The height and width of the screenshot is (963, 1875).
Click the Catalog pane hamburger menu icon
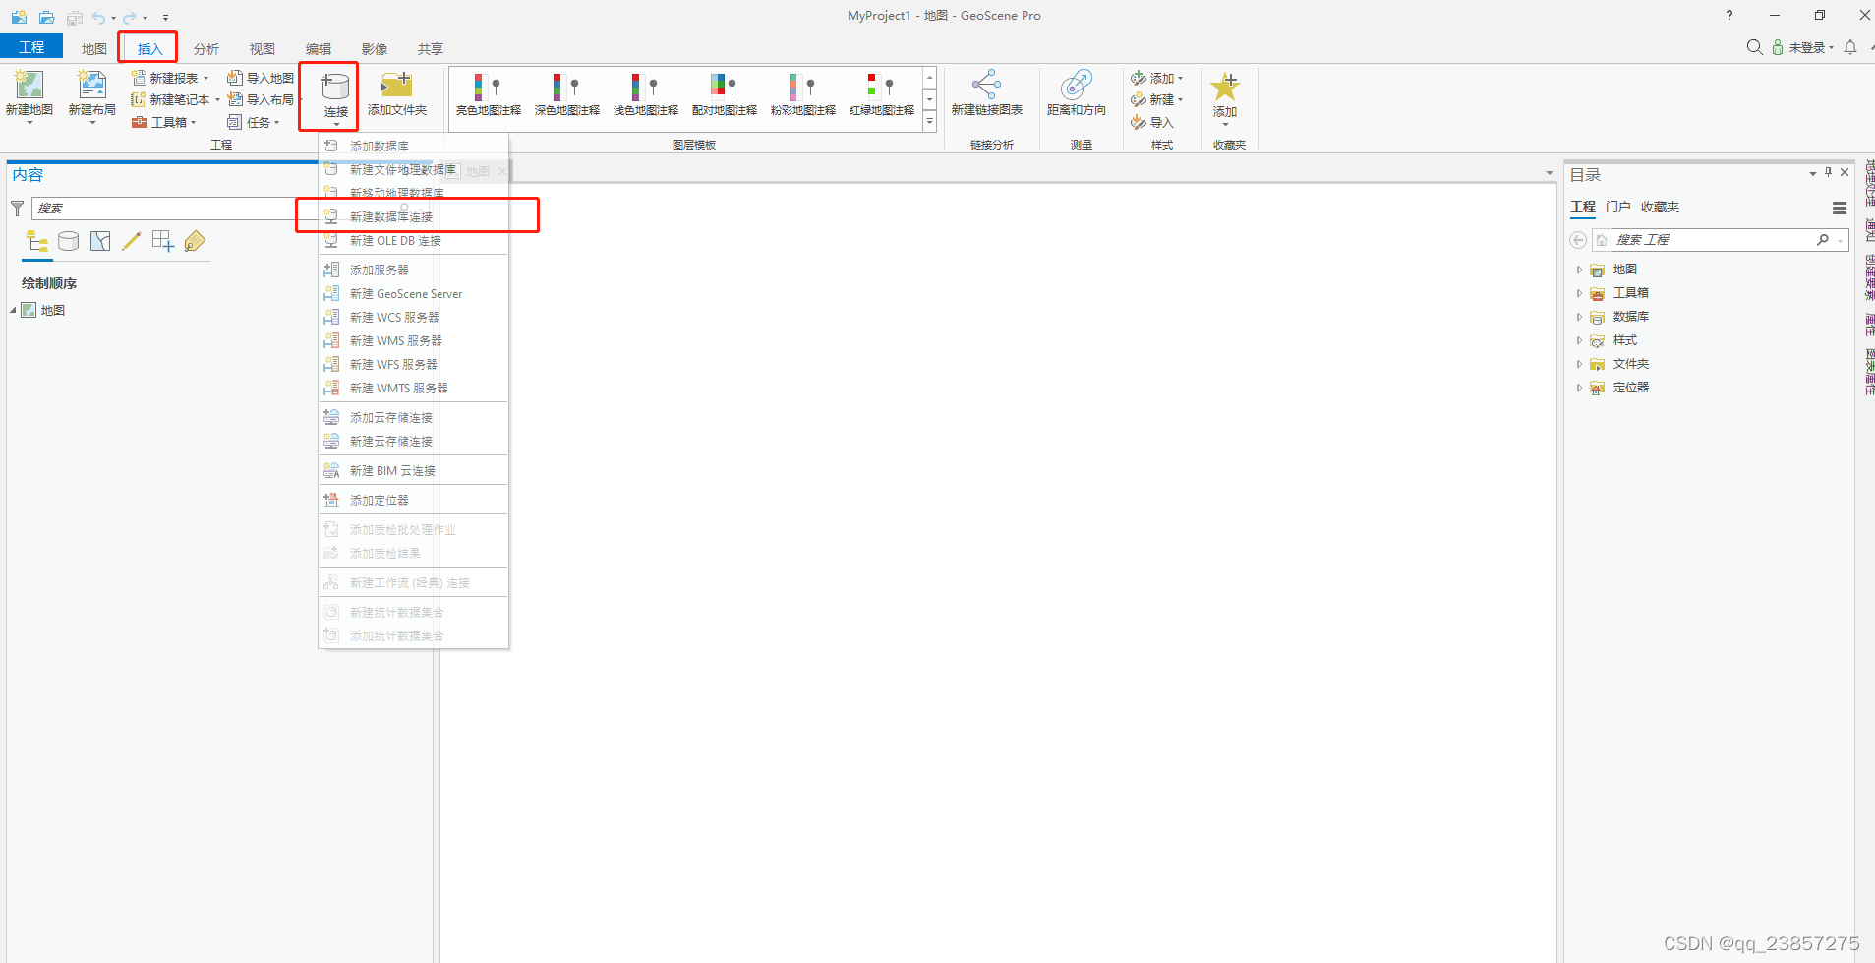pos(1839,208)
